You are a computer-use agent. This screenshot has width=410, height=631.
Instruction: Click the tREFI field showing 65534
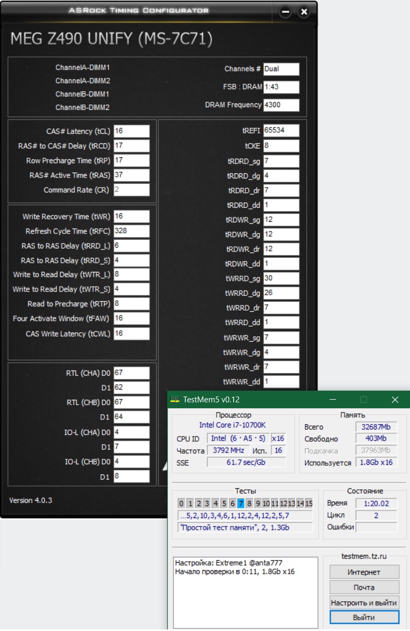(281, 131)
